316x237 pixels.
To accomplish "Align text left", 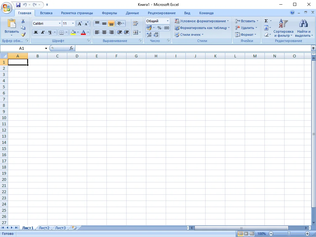I will click(97, 32).
